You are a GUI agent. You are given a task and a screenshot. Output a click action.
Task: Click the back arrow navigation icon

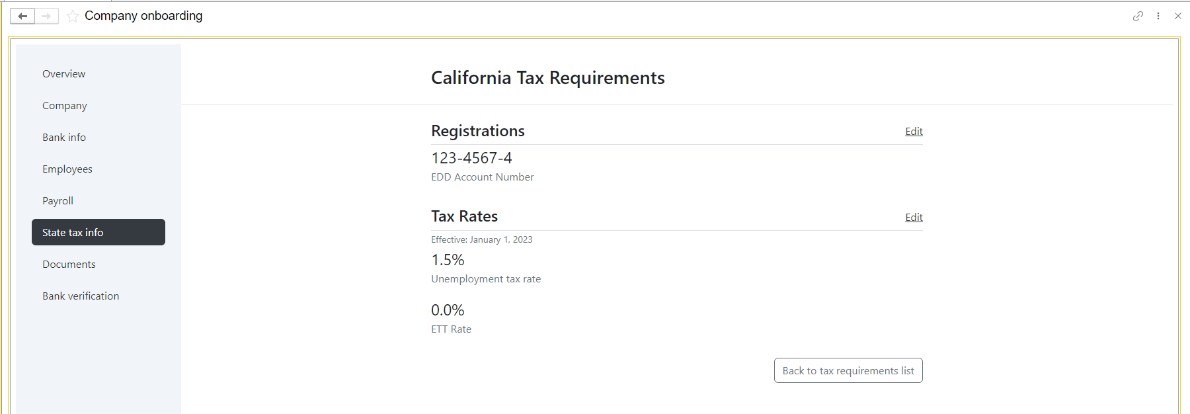pyautogui.click(x=22, y=16)
